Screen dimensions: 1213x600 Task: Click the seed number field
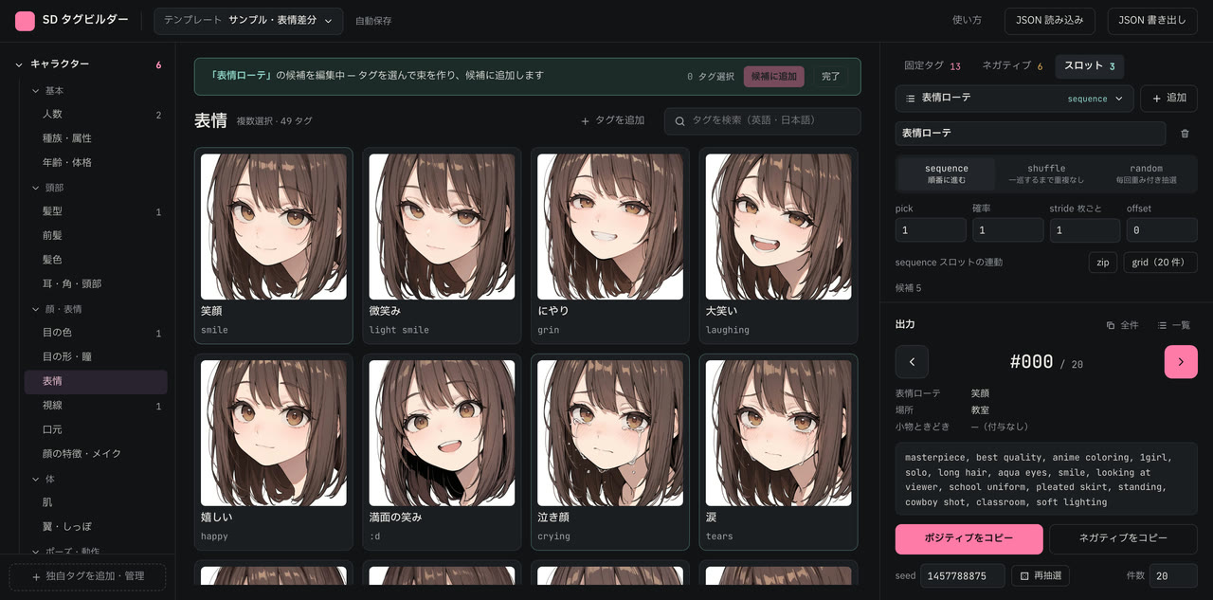pyautogui.click(x=962, y=575)
